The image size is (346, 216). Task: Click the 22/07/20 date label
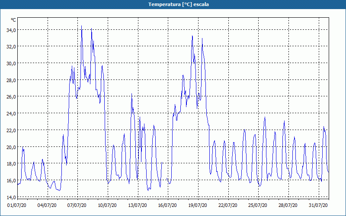tap(228, 205)
